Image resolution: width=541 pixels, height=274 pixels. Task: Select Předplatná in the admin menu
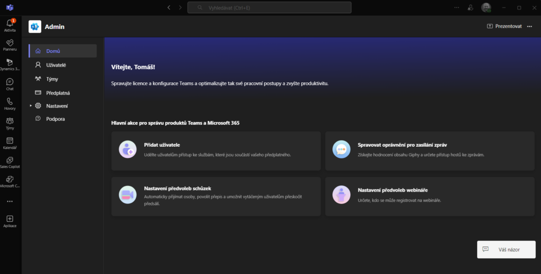[x=63, y=93]
